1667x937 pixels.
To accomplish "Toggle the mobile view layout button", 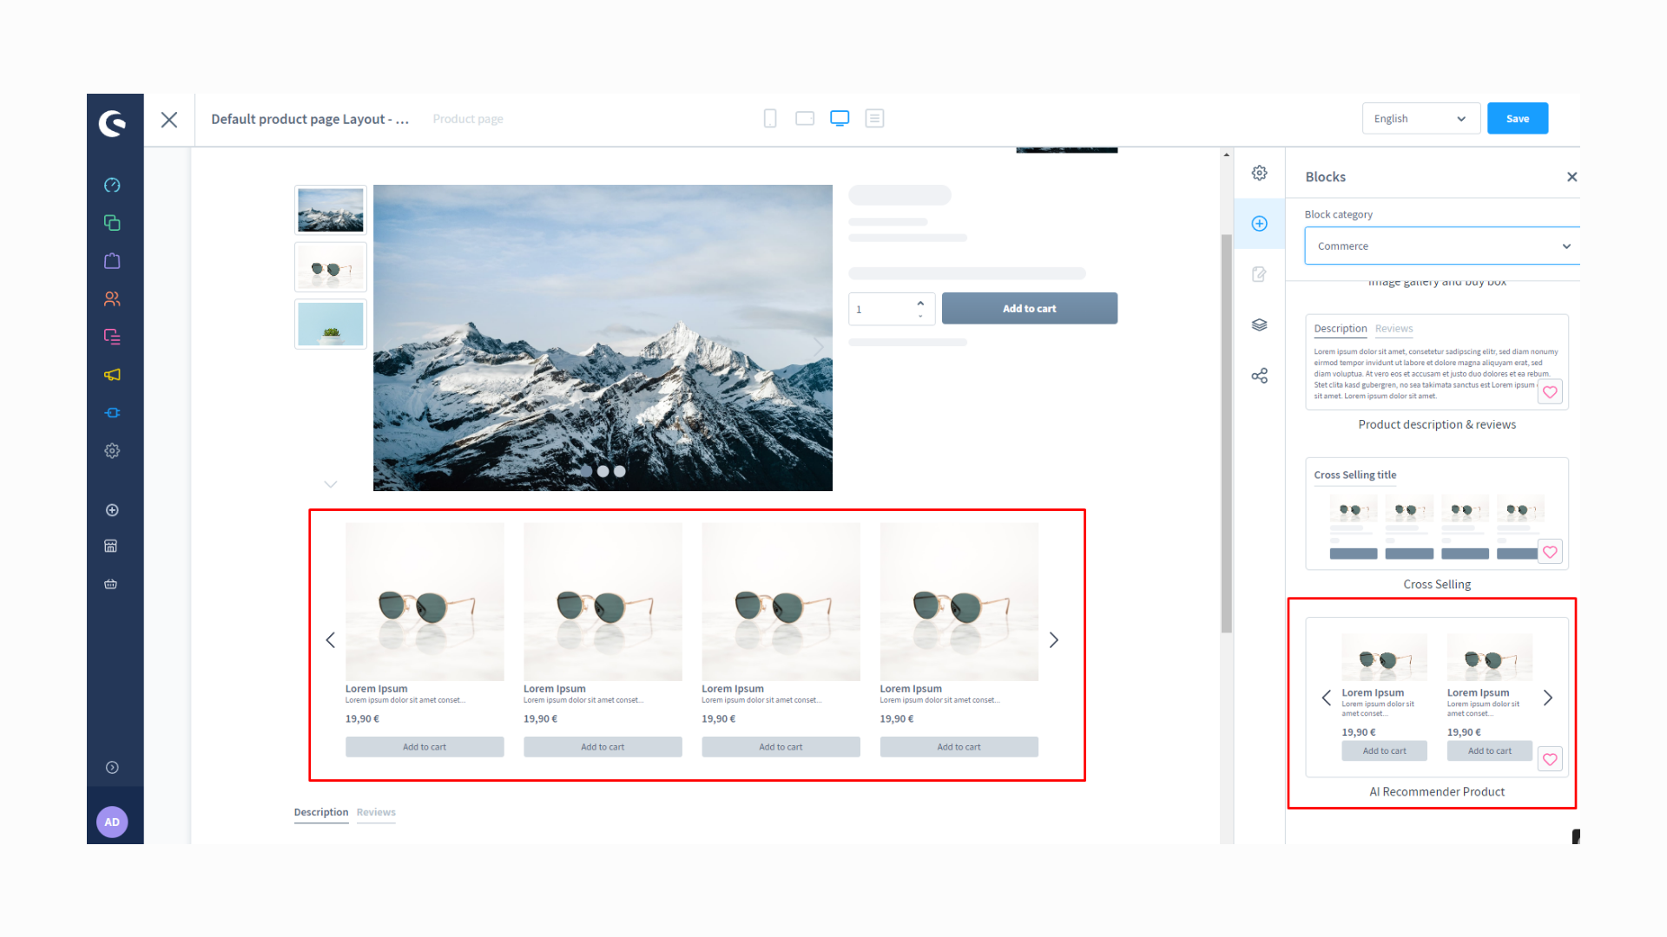I will 769,118.
